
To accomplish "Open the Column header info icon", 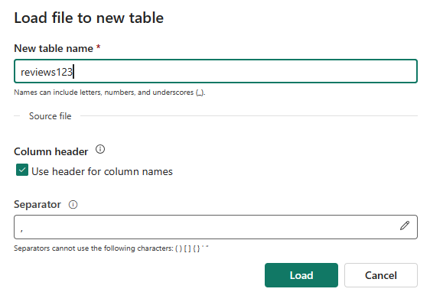I will (x=100, y=149).
